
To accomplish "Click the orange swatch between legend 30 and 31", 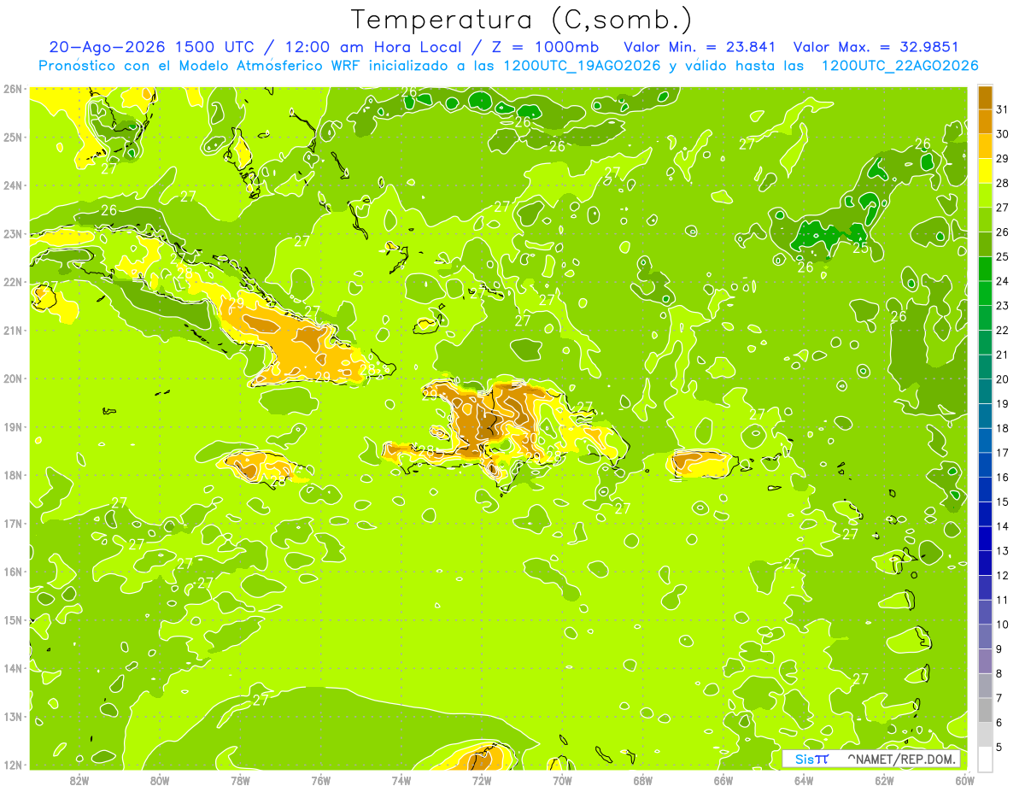I will pyautogui.click(x=985, y=122).
